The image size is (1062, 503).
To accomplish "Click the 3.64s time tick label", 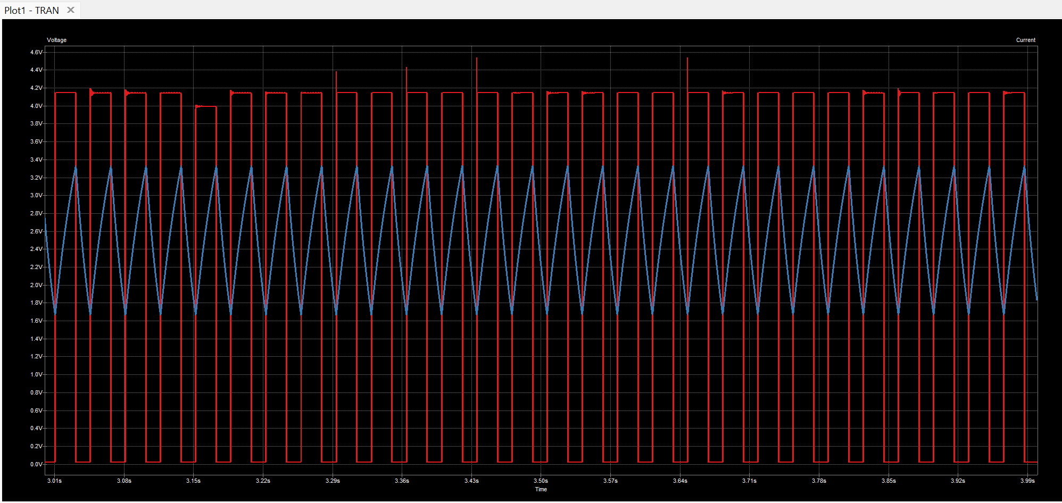I will click(x=680, y=481).
